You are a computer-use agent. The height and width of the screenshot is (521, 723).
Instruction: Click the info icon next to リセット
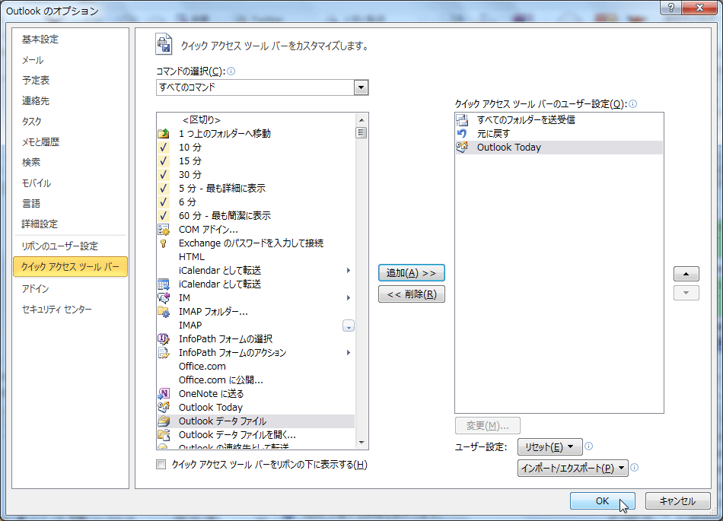(589, 446)
